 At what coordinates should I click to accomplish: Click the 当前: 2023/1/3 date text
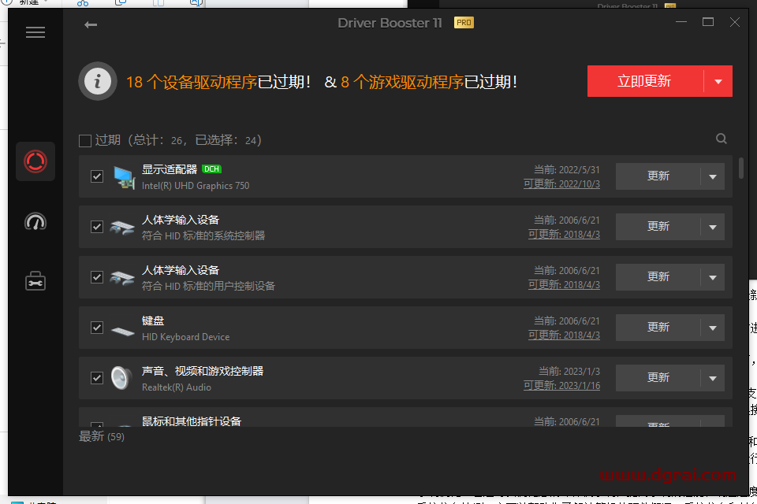569,372
